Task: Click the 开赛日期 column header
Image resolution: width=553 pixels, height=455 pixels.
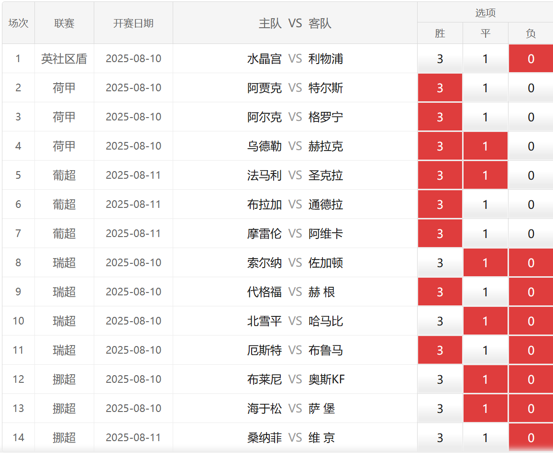Action: 133,23
